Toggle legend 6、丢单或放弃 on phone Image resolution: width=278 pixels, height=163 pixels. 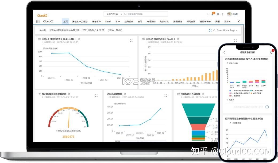click(257, 91)
